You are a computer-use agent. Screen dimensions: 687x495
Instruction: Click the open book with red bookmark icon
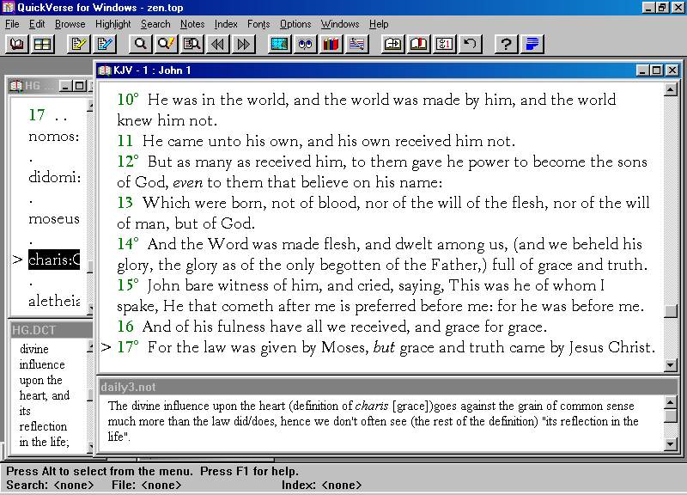coord(418,44)
